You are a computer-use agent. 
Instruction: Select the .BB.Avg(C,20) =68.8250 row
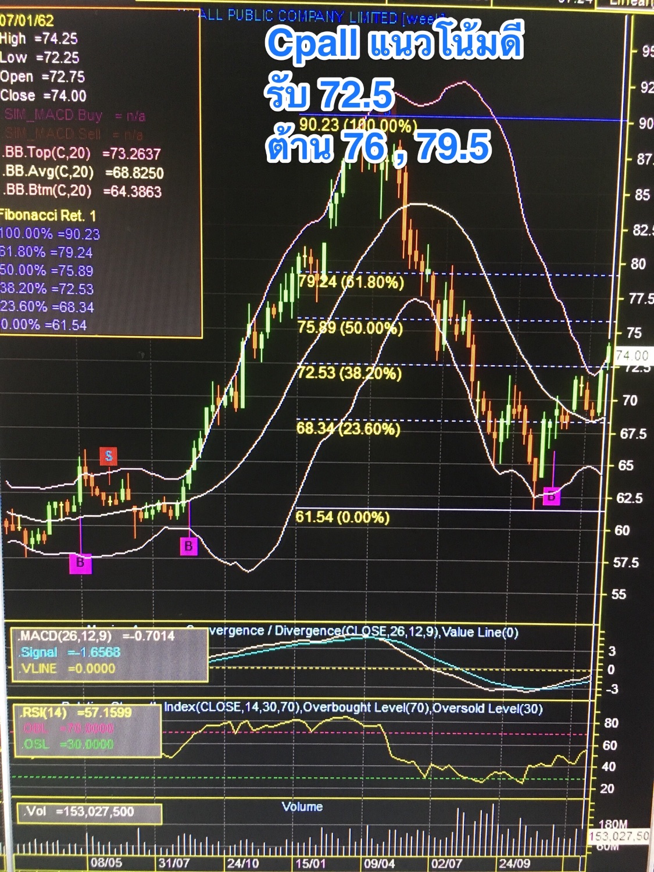pyautogui.click(x=83, y=173)
